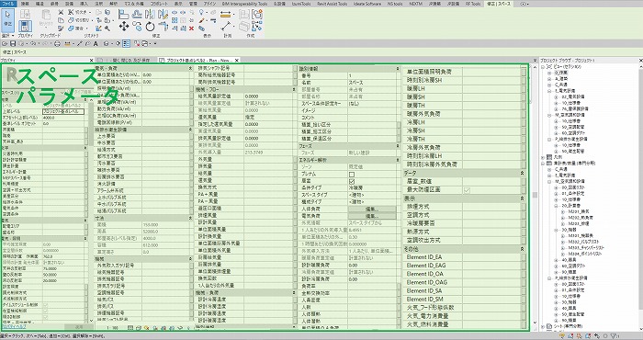This screenshot has height=340, width=643.
Task: Select the Modify arrow tool
Action: (7, 19)
